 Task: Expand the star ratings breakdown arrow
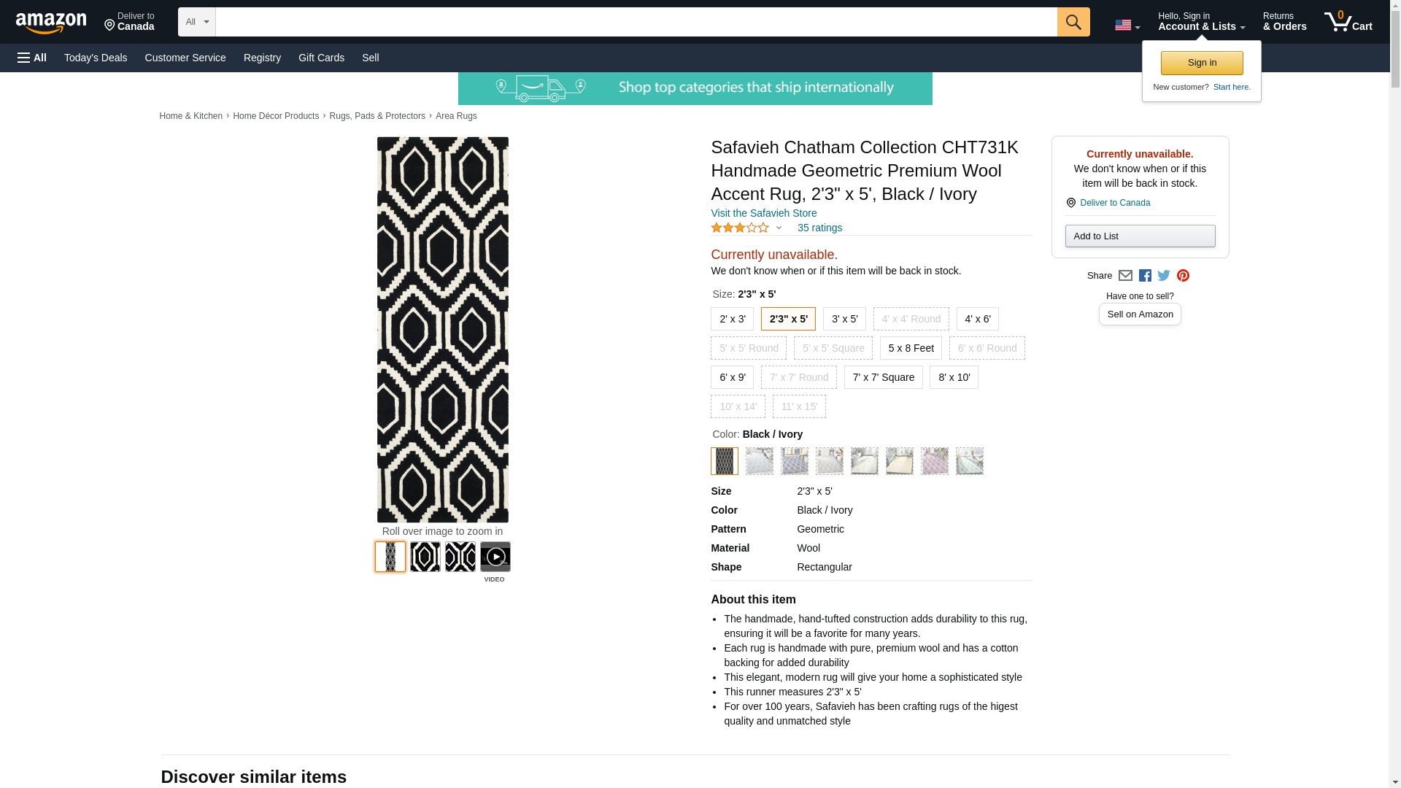(779, 228)
